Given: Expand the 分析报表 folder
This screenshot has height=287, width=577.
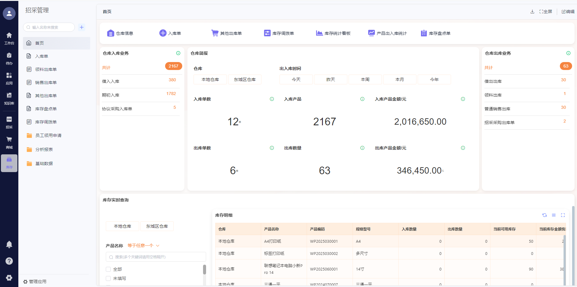Looking at the screenshot, I should tap(44, 149).
